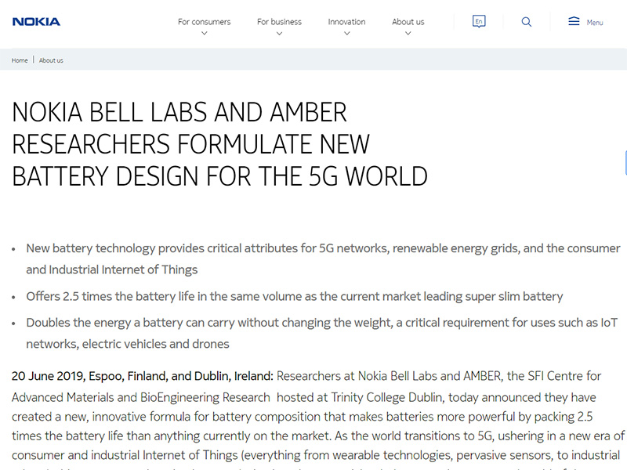
Task: Click the Nokia Bell Labs article headline
Action: click(x=219, y=144)
